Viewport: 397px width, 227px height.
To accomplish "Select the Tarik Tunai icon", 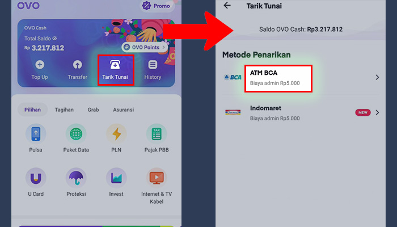I will tap(115, 65).
